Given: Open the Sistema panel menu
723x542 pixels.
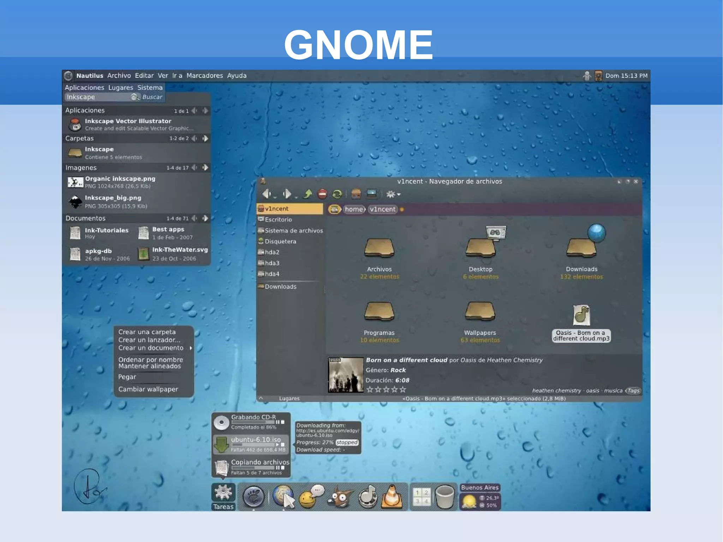Looking at the screenshot, I should click(150, 88).
